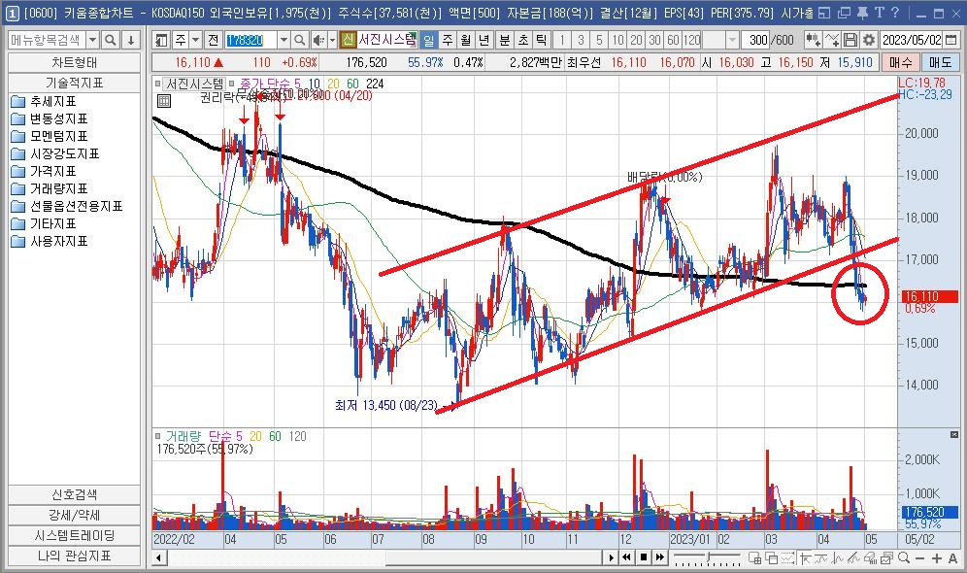The width and height of the screenshot is (967, 573).
Task: Open the 주 market type dropdown arrow
Action: [x=195, y=41]
